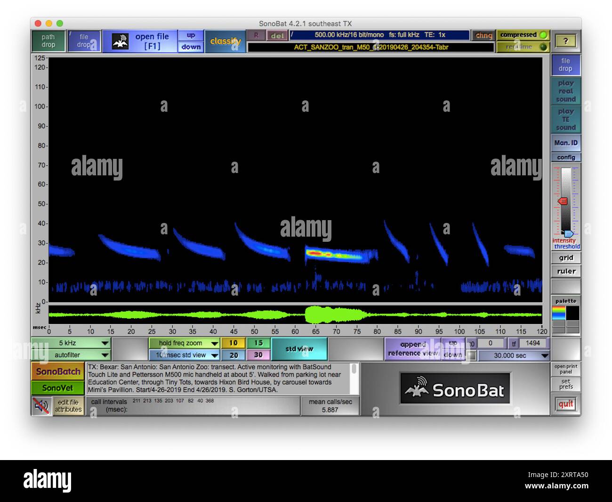The height and width of the screenshot is (502, 612).
Task: Click the notes text box scrollbar
Action: [354, 379]
